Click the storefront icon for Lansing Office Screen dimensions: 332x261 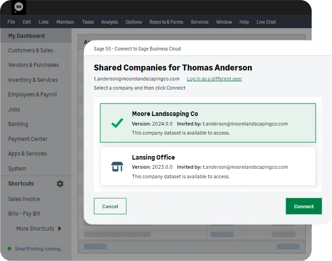(x=117, y=166)
